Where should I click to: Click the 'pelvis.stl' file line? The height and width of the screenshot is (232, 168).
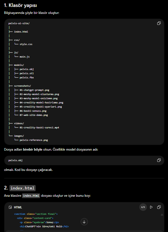coord(27,73)
